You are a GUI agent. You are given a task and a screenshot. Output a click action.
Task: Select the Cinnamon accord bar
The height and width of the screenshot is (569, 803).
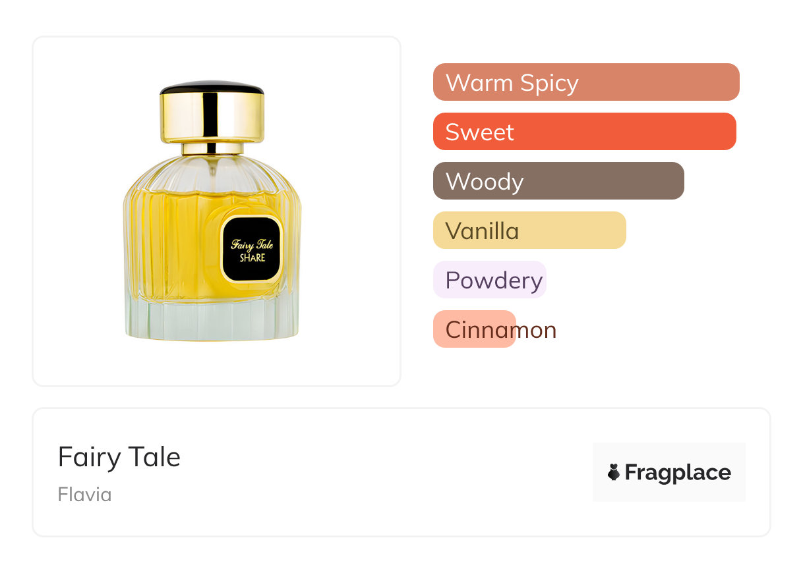point(474,329)
